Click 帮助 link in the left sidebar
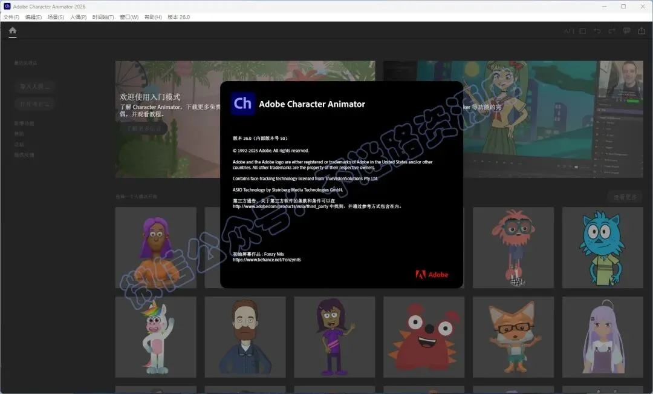Viewport: 653px width, 394px height. pyautogui.click(x=19, y=134)
